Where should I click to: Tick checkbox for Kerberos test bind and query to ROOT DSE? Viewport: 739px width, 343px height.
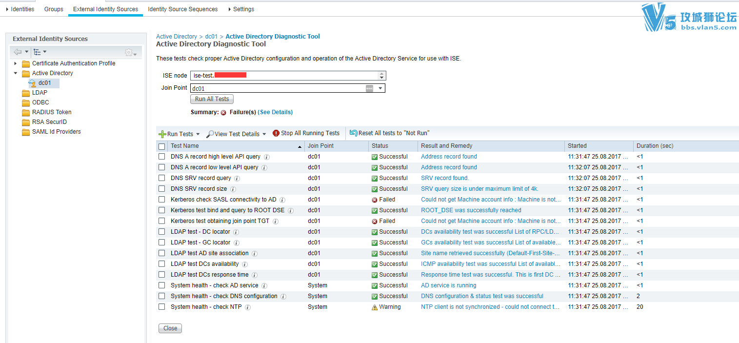tap(162, 211)
